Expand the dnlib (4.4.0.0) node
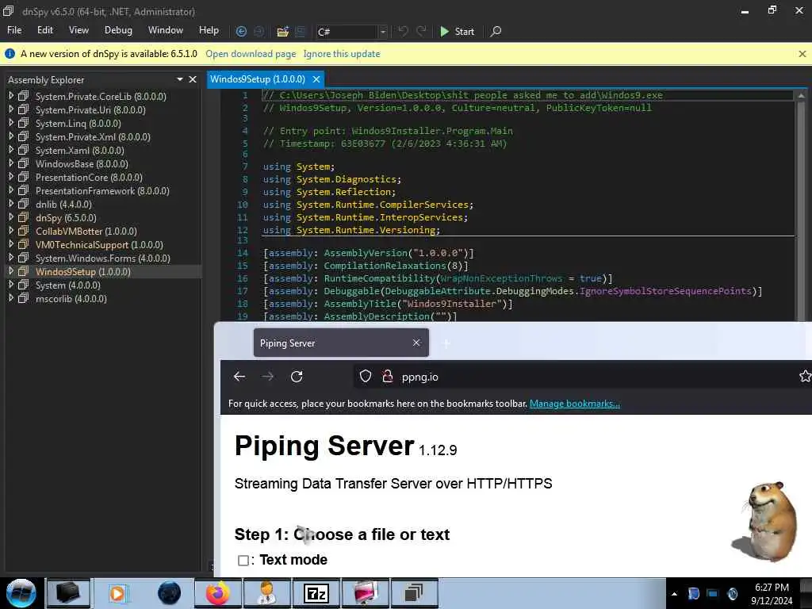The image size is (812, 609). [x=11, y=204]
